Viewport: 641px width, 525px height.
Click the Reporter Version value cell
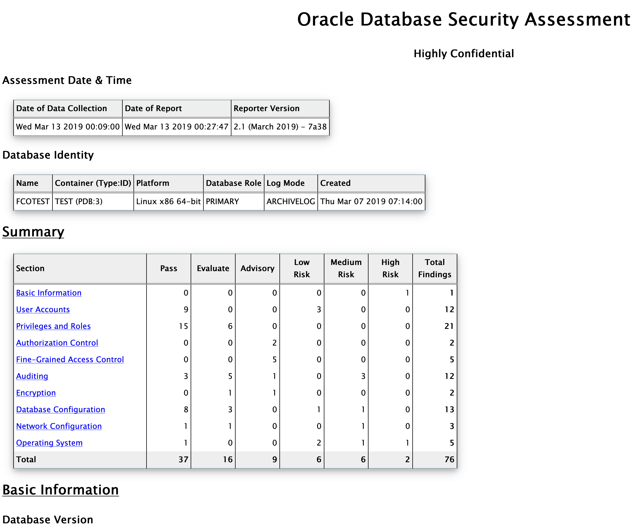280,126
